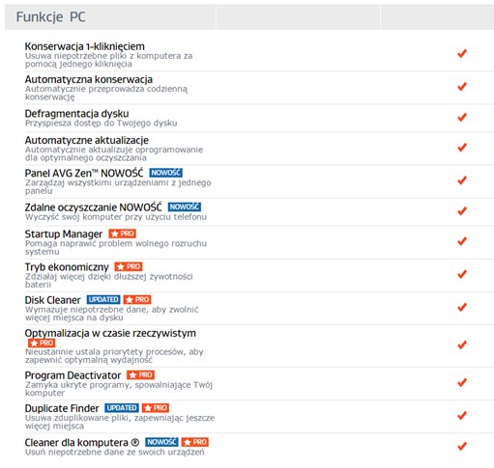Click the PRO badge under Optymalizacja w czasie rzeczywistym
This screenshot has width=494, height=468.
click(x=42, y=344)
